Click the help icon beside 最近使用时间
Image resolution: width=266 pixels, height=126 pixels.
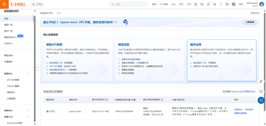point(106,100)
